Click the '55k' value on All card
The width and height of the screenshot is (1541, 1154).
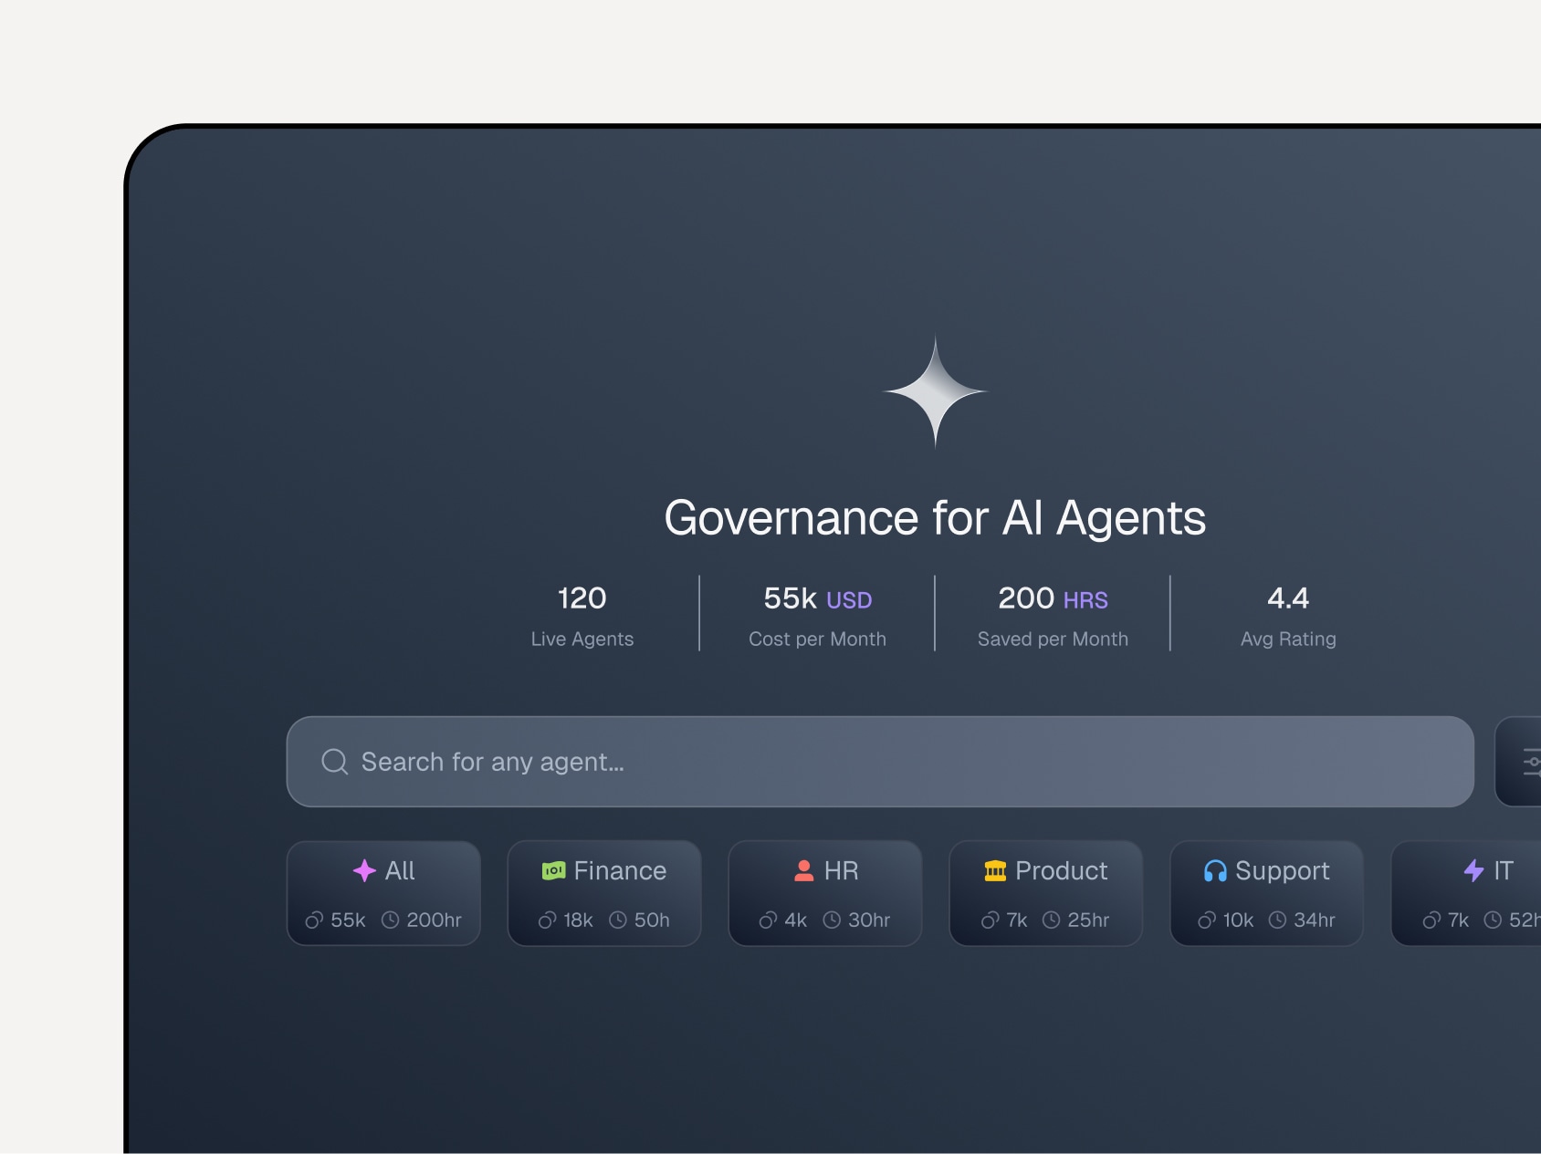pos(348,920)
